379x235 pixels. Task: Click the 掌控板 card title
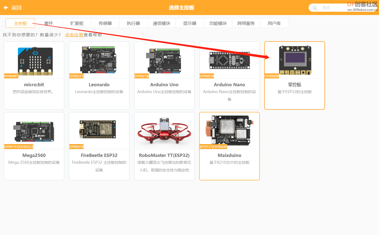[x=295, y=85]
